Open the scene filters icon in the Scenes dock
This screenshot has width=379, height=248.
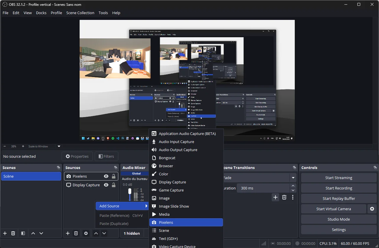tap(23, 233)
